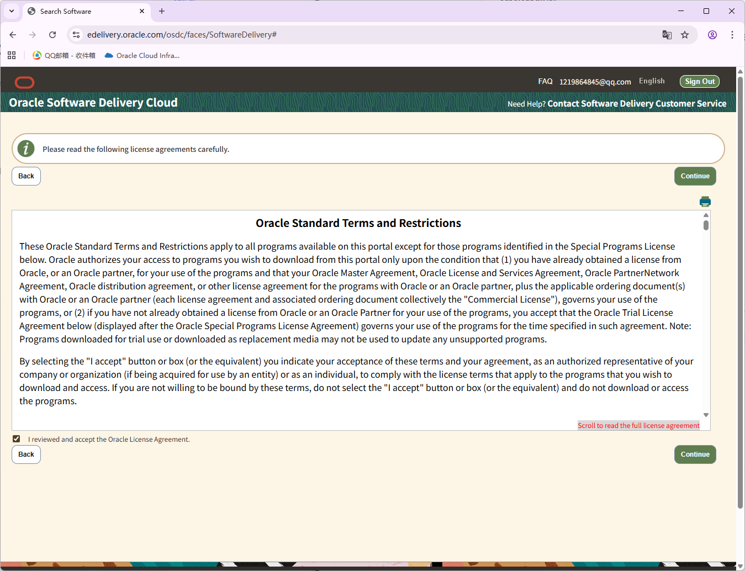745x571 pixels.
Task: Print the license agreement with the printer icon
Action: 705,202
